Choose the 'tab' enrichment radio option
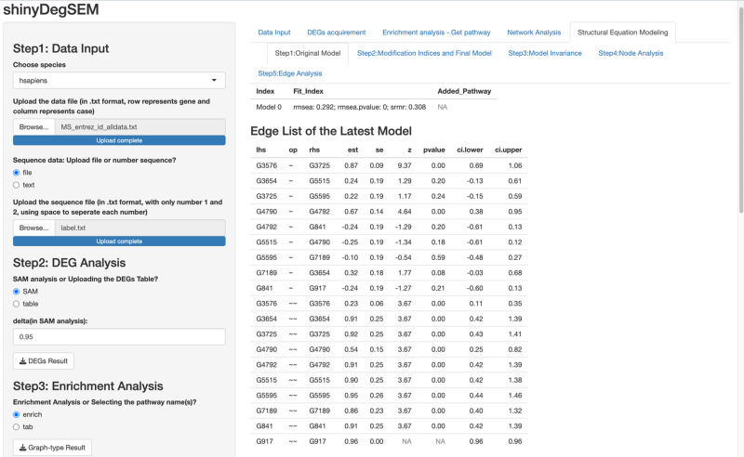 pos(16,427)
